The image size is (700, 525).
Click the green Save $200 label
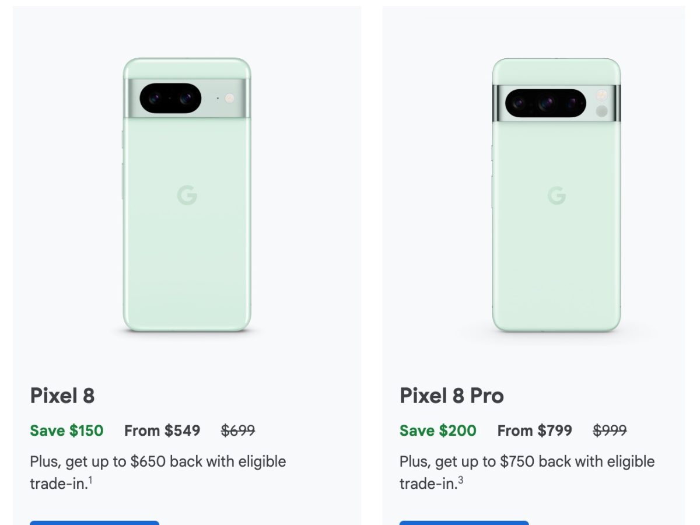point(437,430)
